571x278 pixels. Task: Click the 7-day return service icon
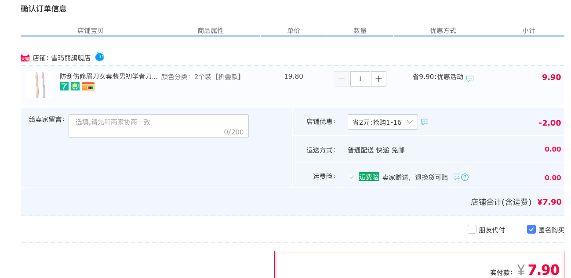tap(64, 86)
